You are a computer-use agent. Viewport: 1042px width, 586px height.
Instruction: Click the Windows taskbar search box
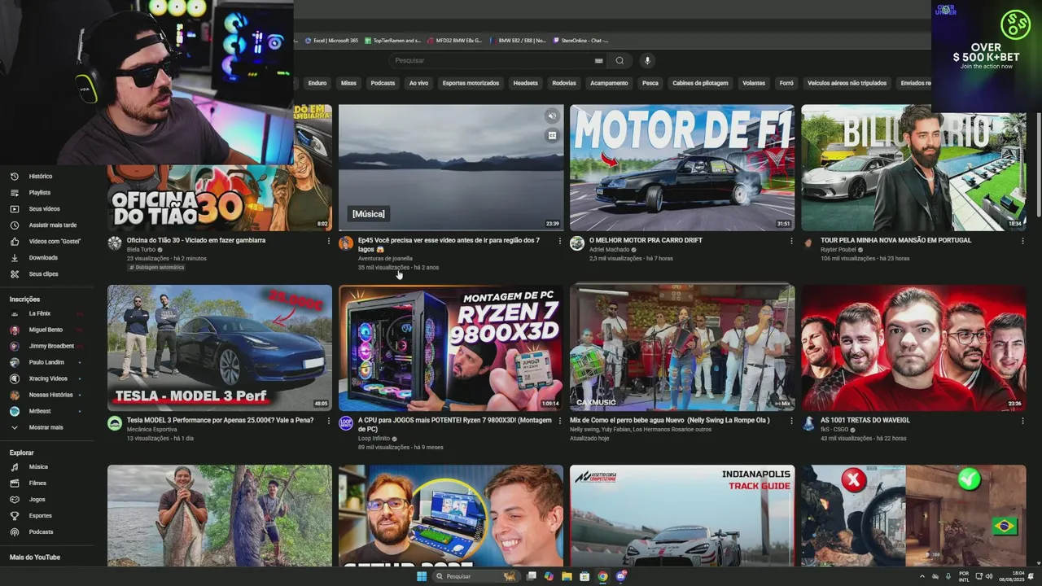[475, 576]
